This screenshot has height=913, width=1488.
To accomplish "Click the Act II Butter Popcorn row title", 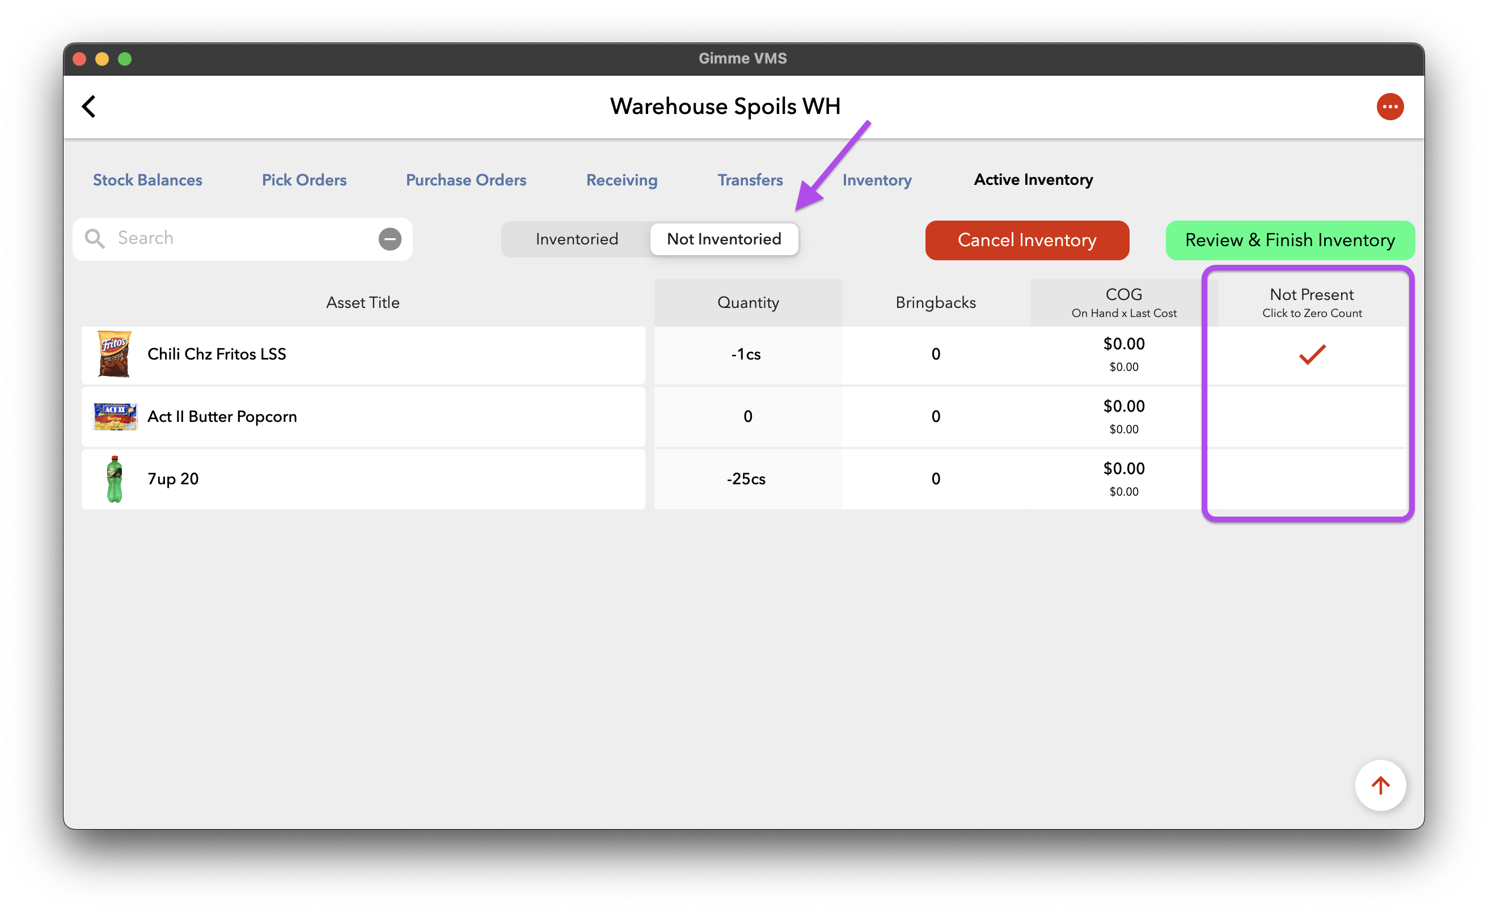I will pyautogui.click(x=222, y=417).
